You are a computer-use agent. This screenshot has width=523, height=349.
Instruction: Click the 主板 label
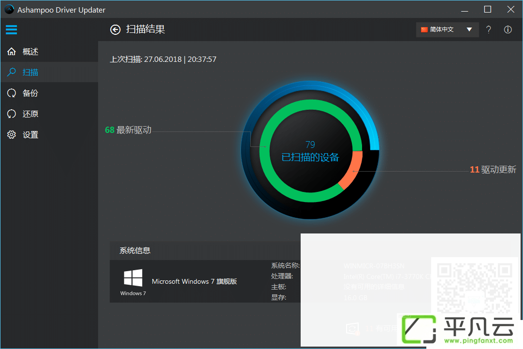(278, 287)
